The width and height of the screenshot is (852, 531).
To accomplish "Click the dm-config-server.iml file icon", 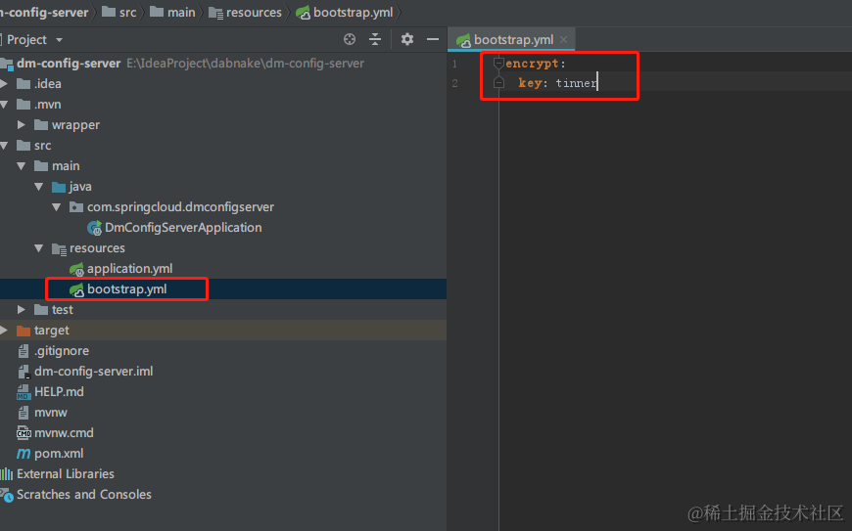I will pos(24,372).
